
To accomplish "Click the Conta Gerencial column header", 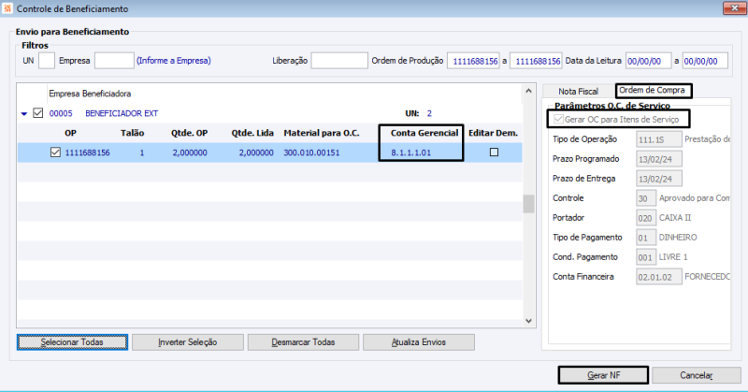I will click(x=424, y=133).
